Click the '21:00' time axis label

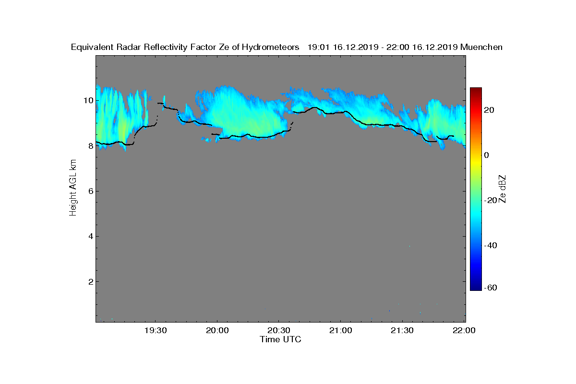tap(341, 331)
